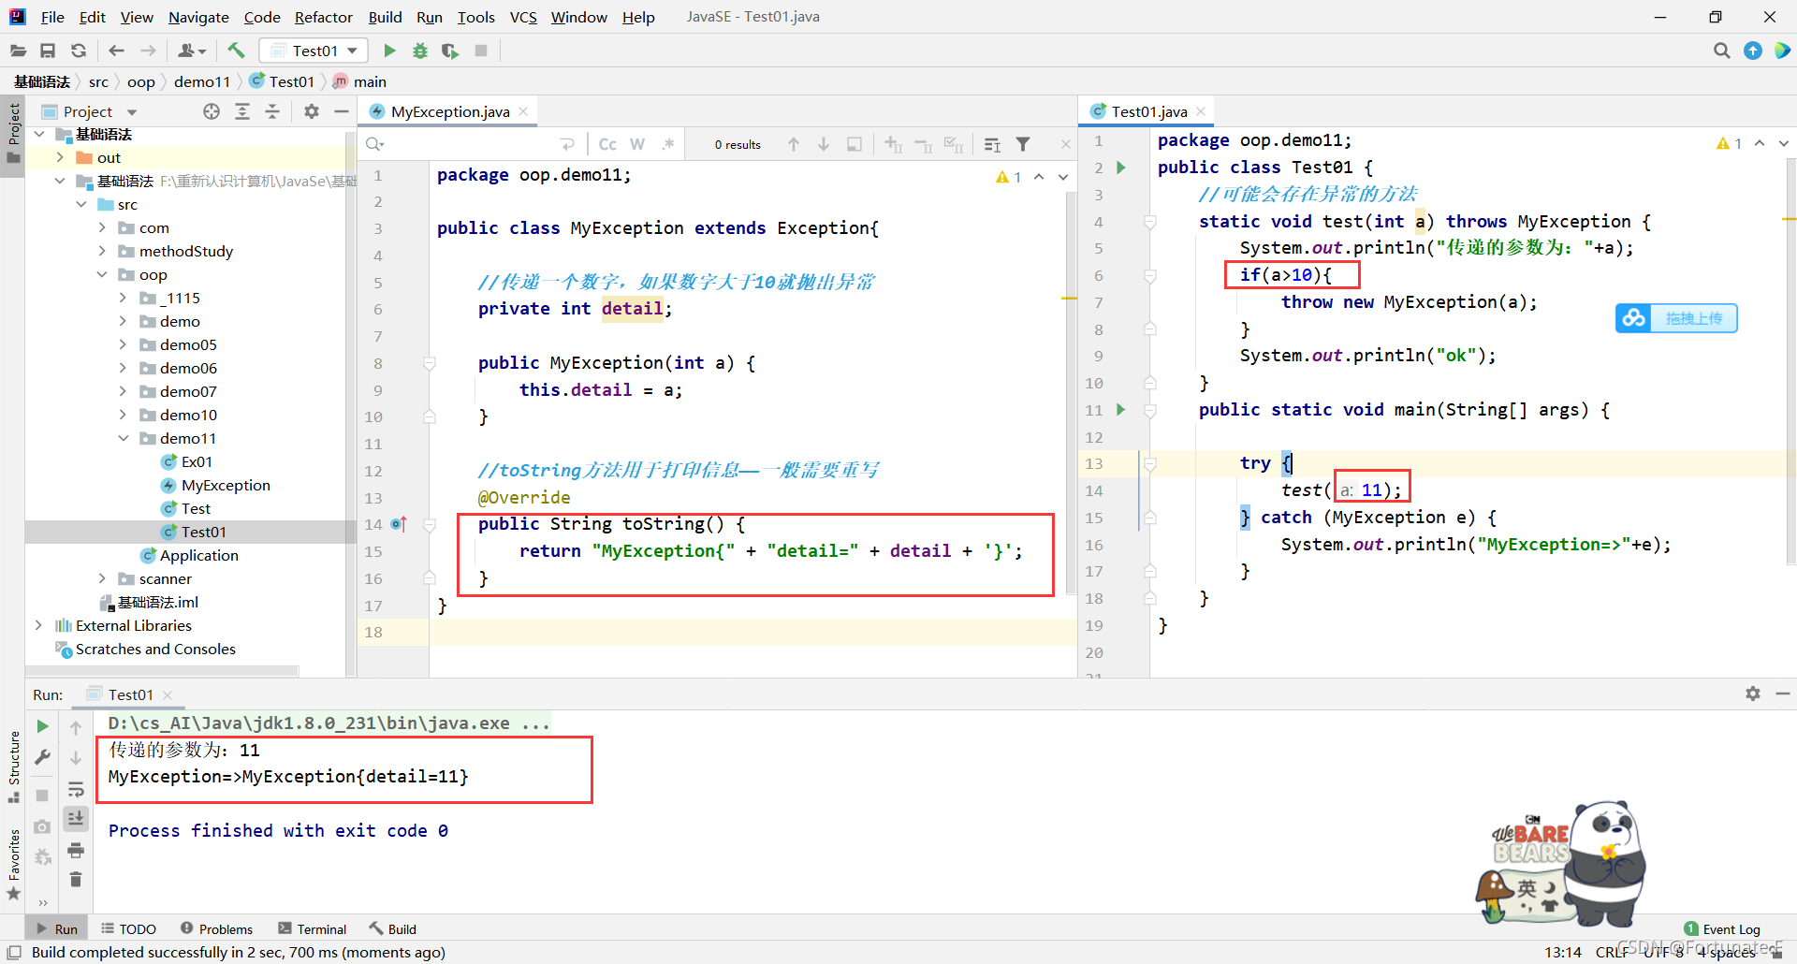Open the Problems tool window
This screenshot has width=1797, height=964.
(216, 928)
